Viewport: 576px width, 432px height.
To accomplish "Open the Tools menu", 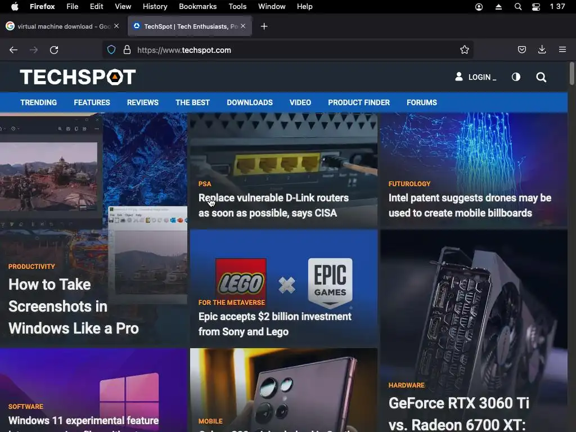I will click(x=237, y=6).
